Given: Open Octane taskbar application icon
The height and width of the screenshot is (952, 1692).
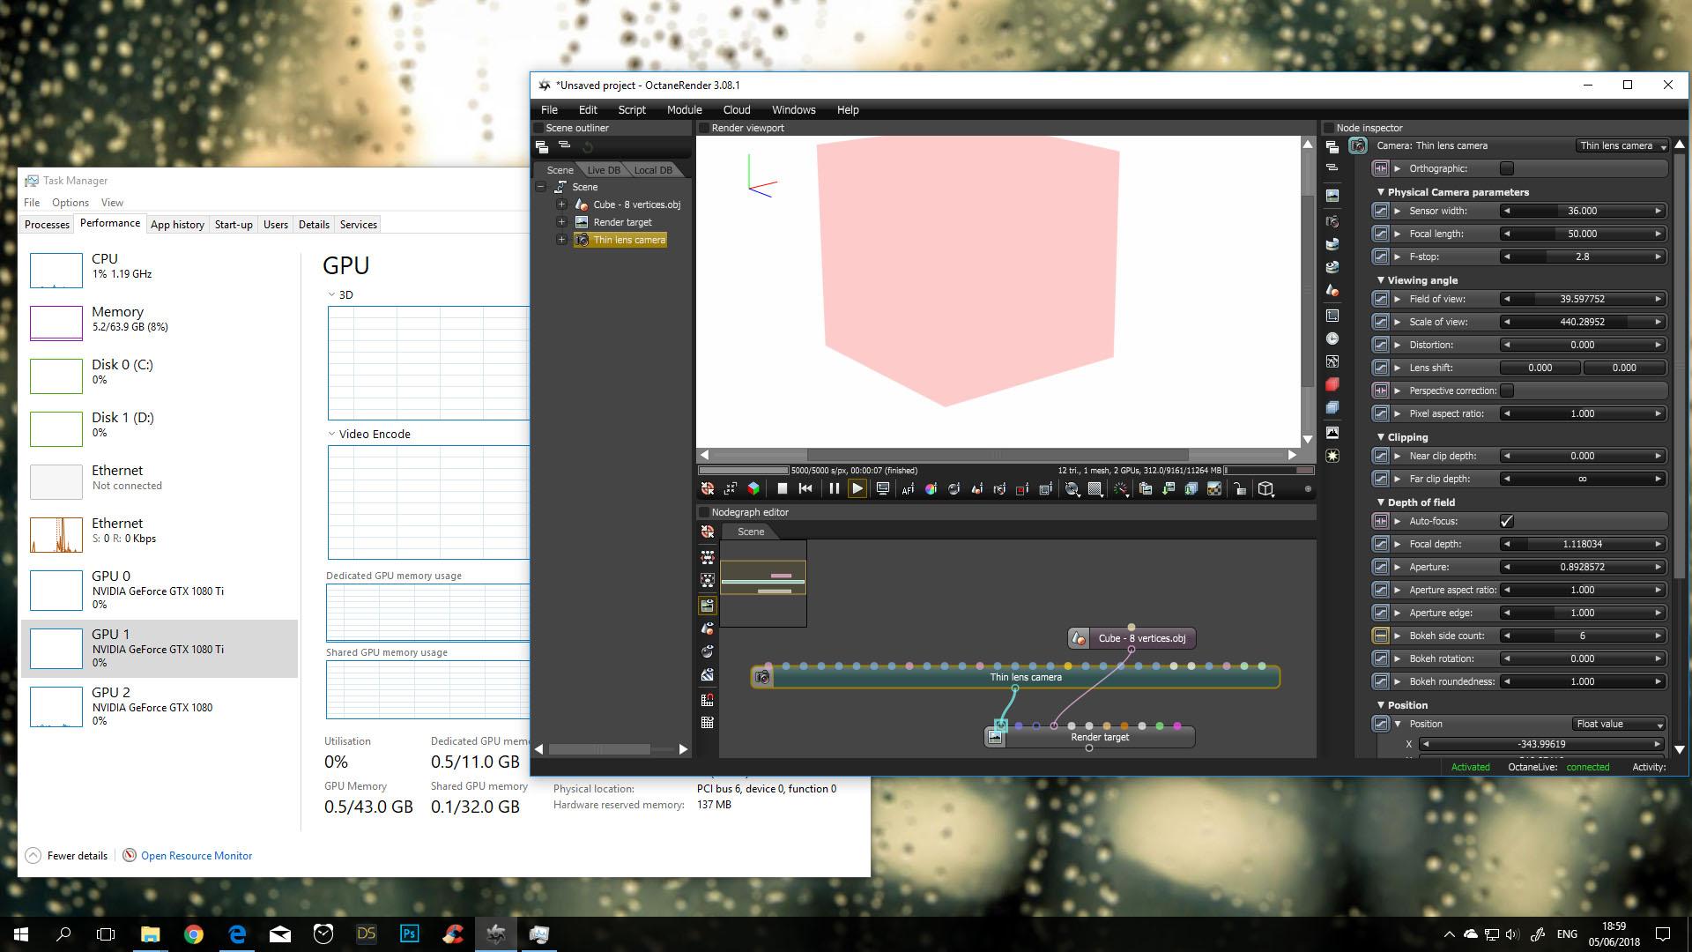Looking at the screenshot, I should click(x=495, y=933).
